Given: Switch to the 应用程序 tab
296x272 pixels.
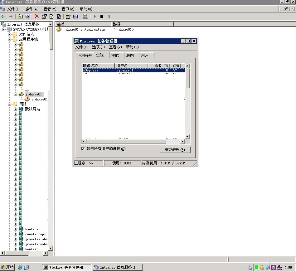Looking at the screenshot, I should pos(85,55).
